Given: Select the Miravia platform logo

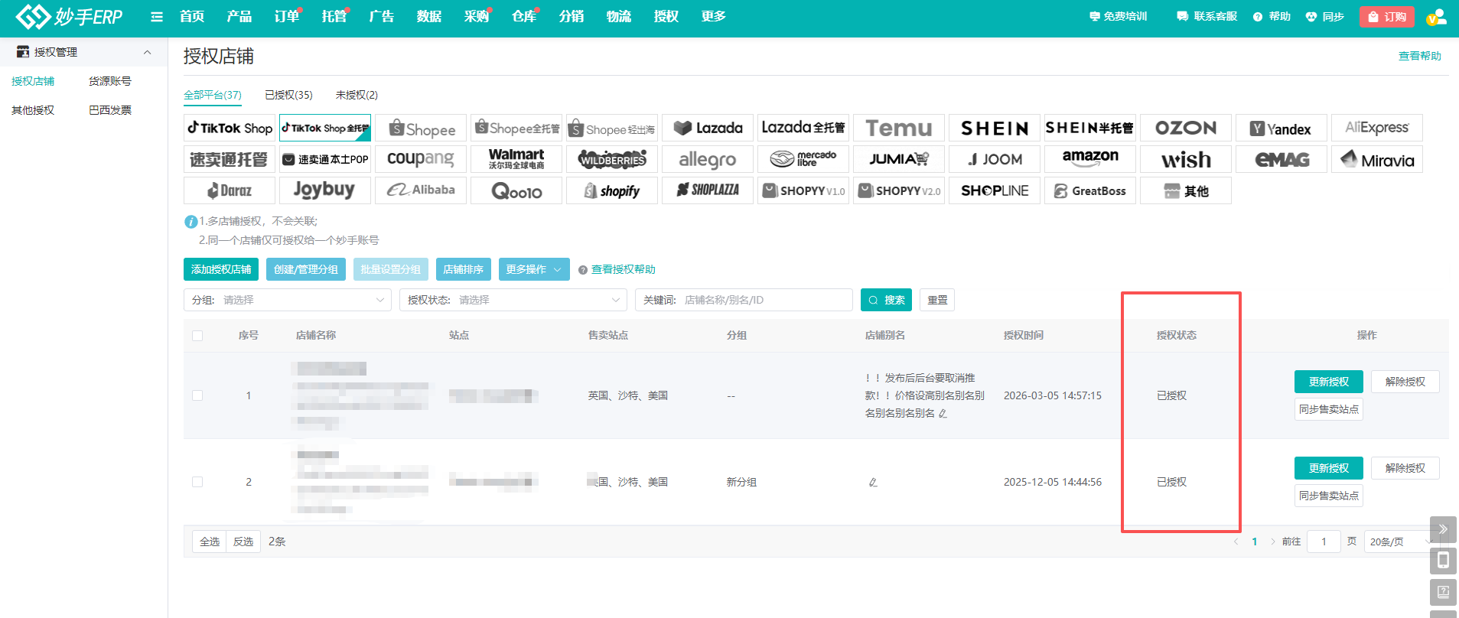Looking at the screenshot, I should coord(1377,159).
